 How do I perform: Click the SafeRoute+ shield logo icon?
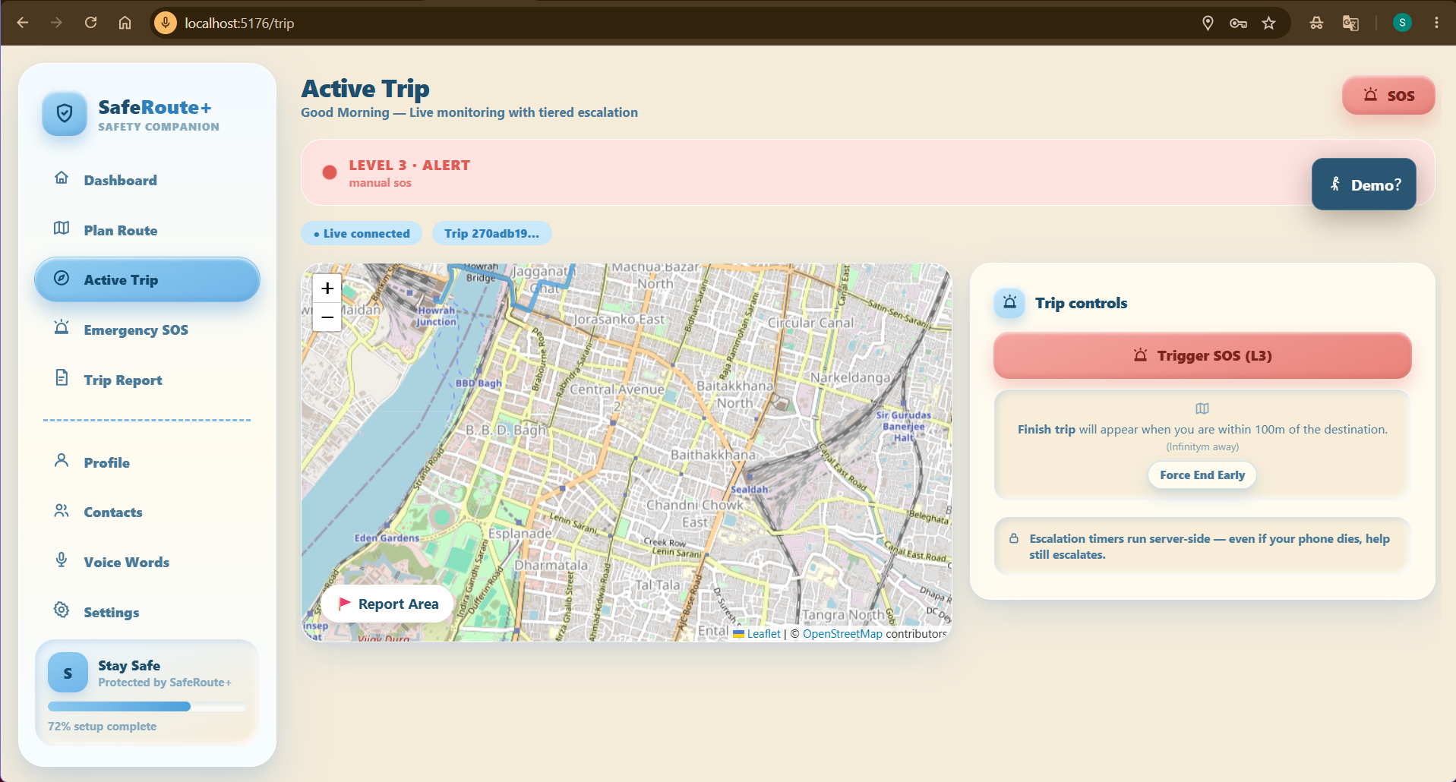click(65, 114)
